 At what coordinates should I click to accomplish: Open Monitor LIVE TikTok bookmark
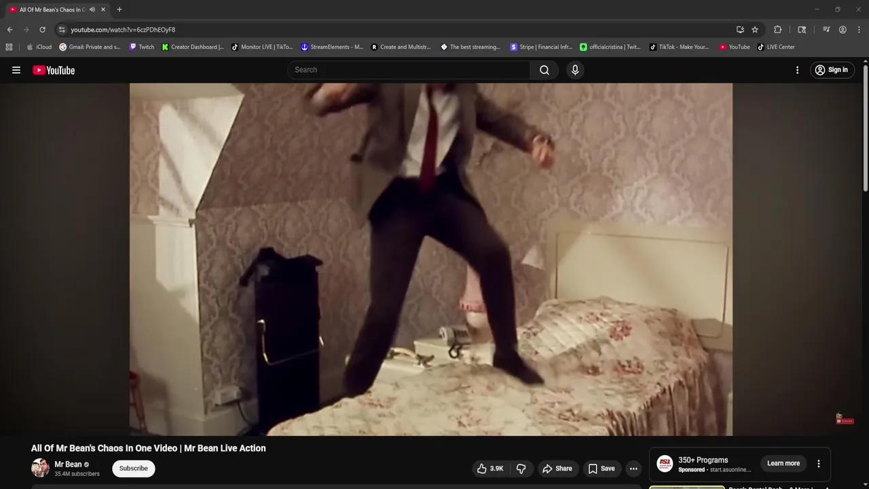click(x=262, y=47)
